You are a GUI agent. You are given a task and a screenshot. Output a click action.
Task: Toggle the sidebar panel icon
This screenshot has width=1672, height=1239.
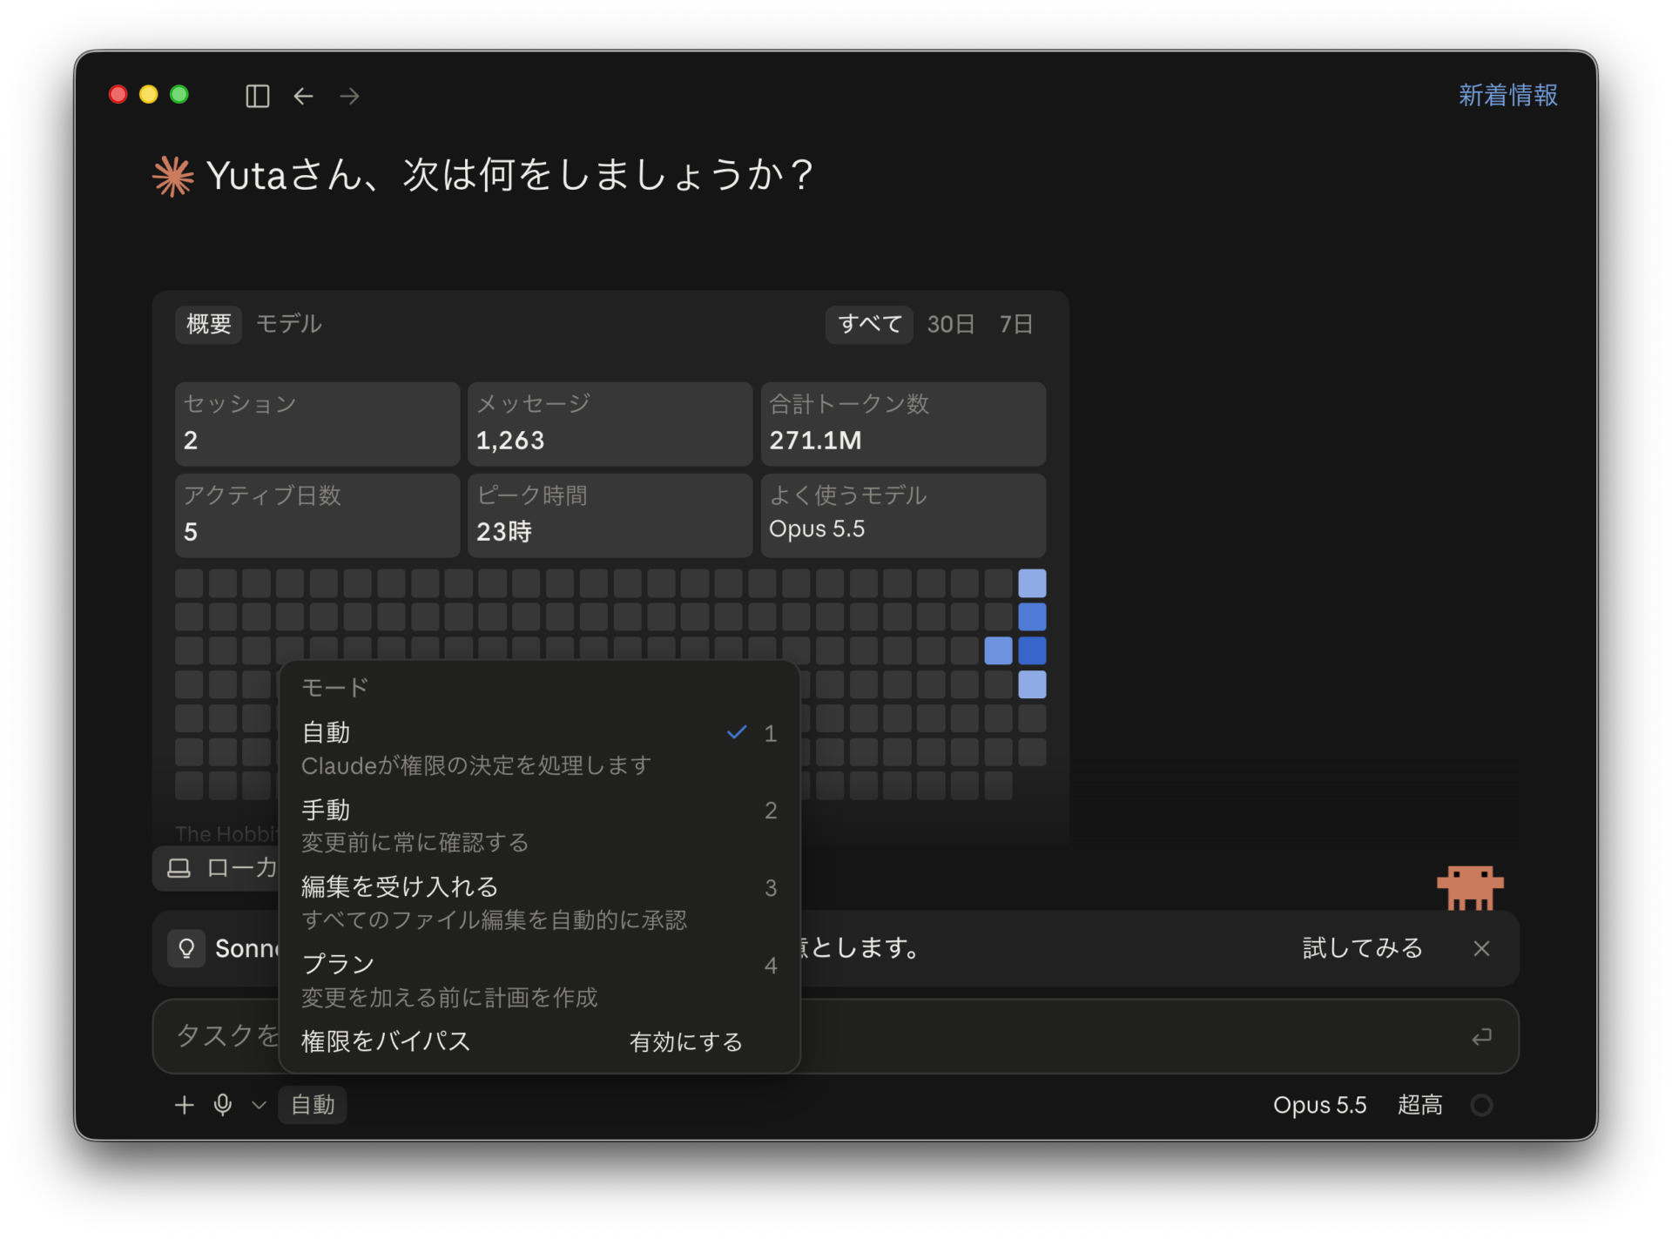click(257, 96)
